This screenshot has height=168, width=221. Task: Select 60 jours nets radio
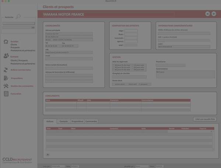[x=133, y=69]
